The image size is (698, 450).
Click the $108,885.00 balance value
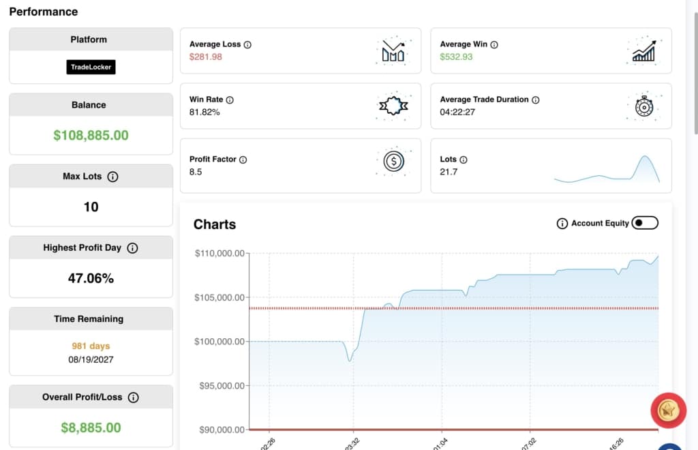[91, 135]
